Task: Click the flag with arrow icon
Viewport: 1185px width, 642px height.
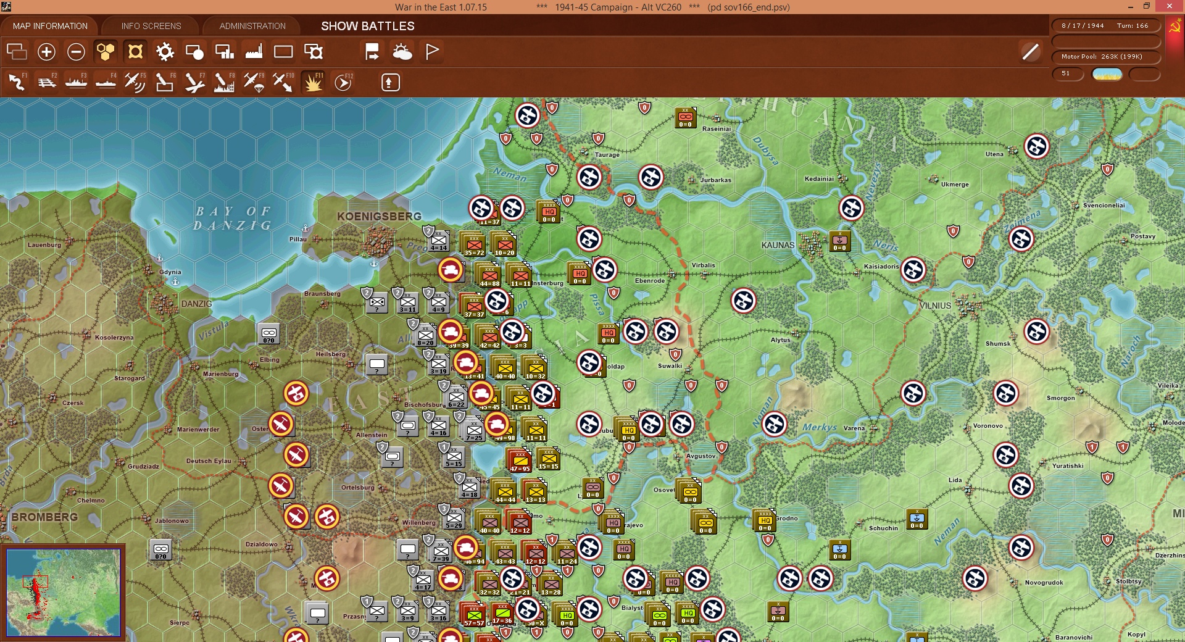Action: click(x=372, y=52)
